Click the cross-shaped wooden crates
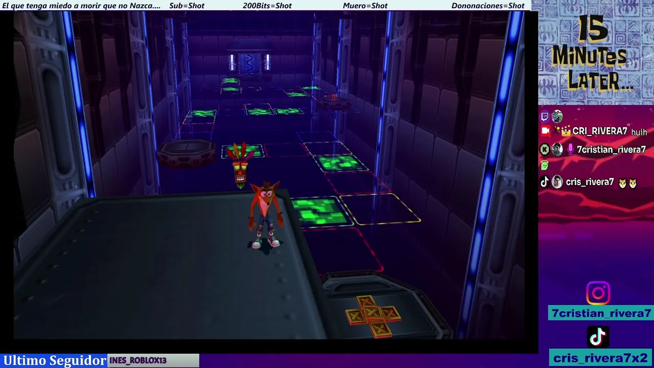654x368 pixels. coord(373,317)
